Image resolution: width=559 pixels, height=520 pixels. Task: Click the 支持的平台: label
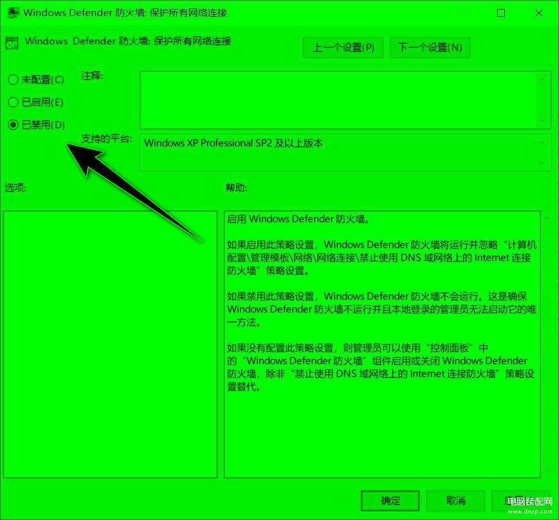tap(106, 138)
